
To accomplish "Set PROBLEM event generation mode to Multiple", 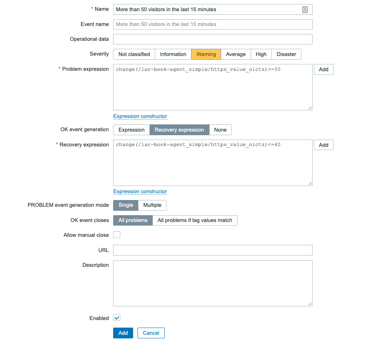I will (152, 205).
